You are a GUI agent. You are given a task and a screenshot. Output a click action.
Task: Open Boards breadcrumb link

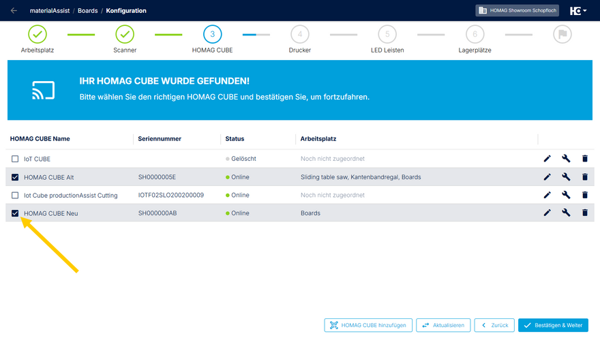88,11
